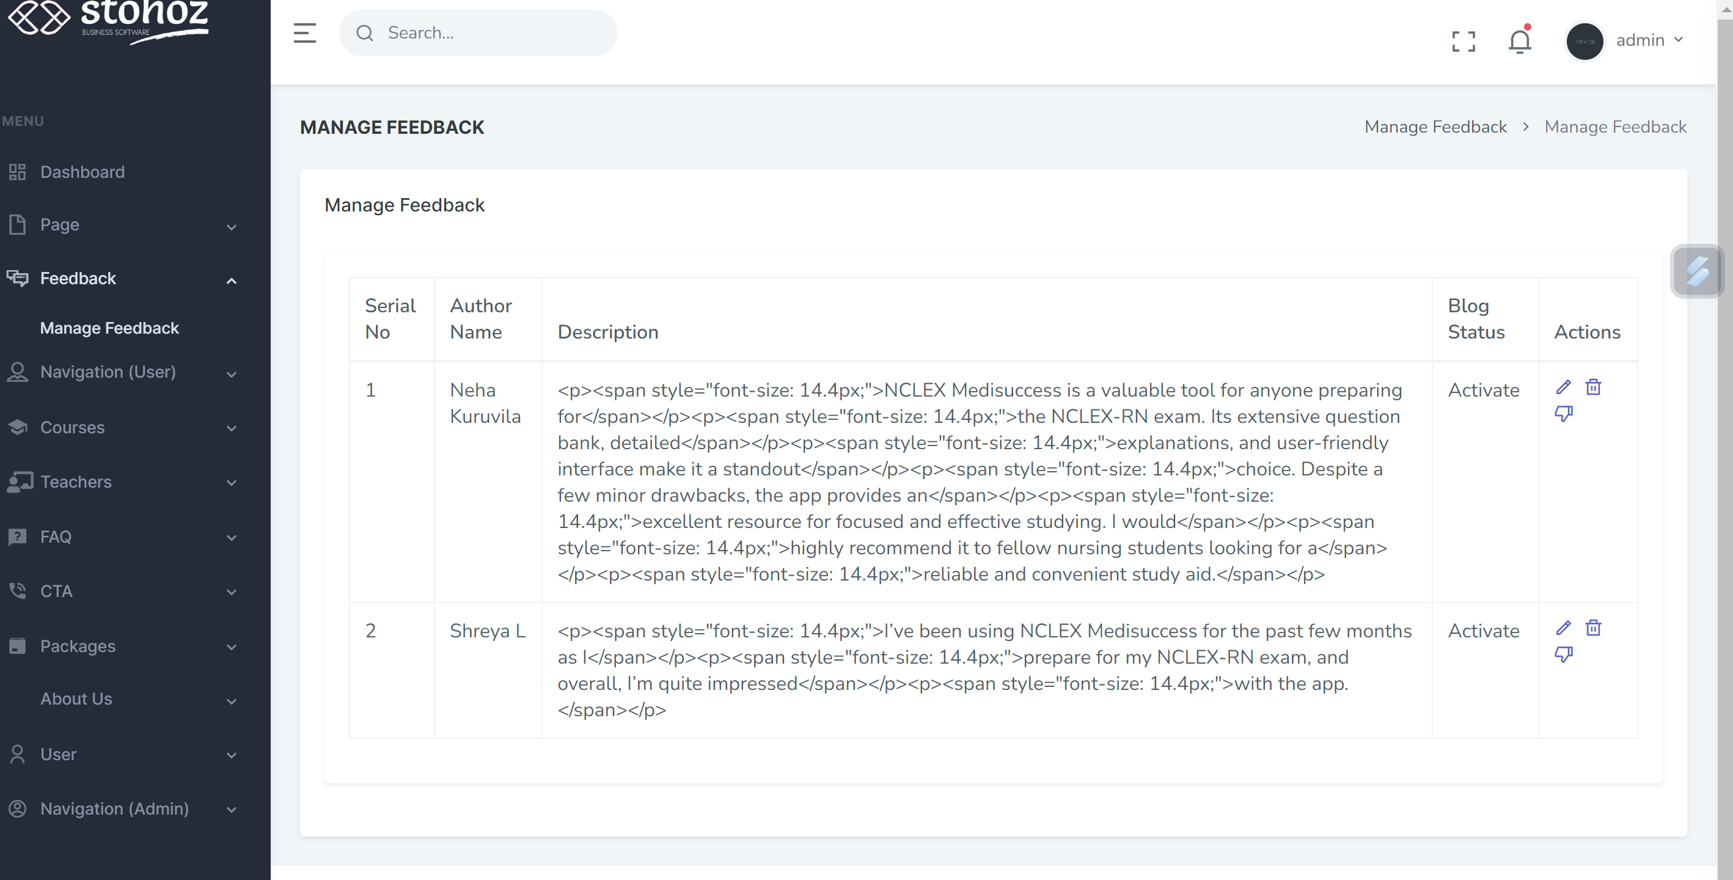Expand the User menu chevron

[232, 756]
